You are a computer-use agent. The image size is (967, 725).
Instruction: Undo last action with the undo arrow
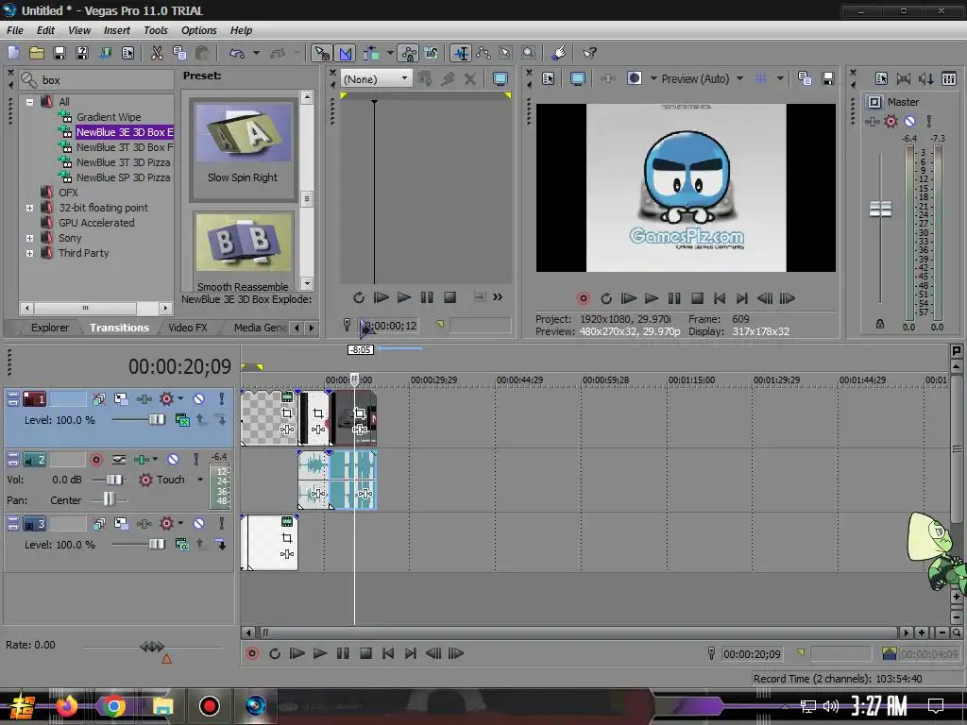click(237, 53)
